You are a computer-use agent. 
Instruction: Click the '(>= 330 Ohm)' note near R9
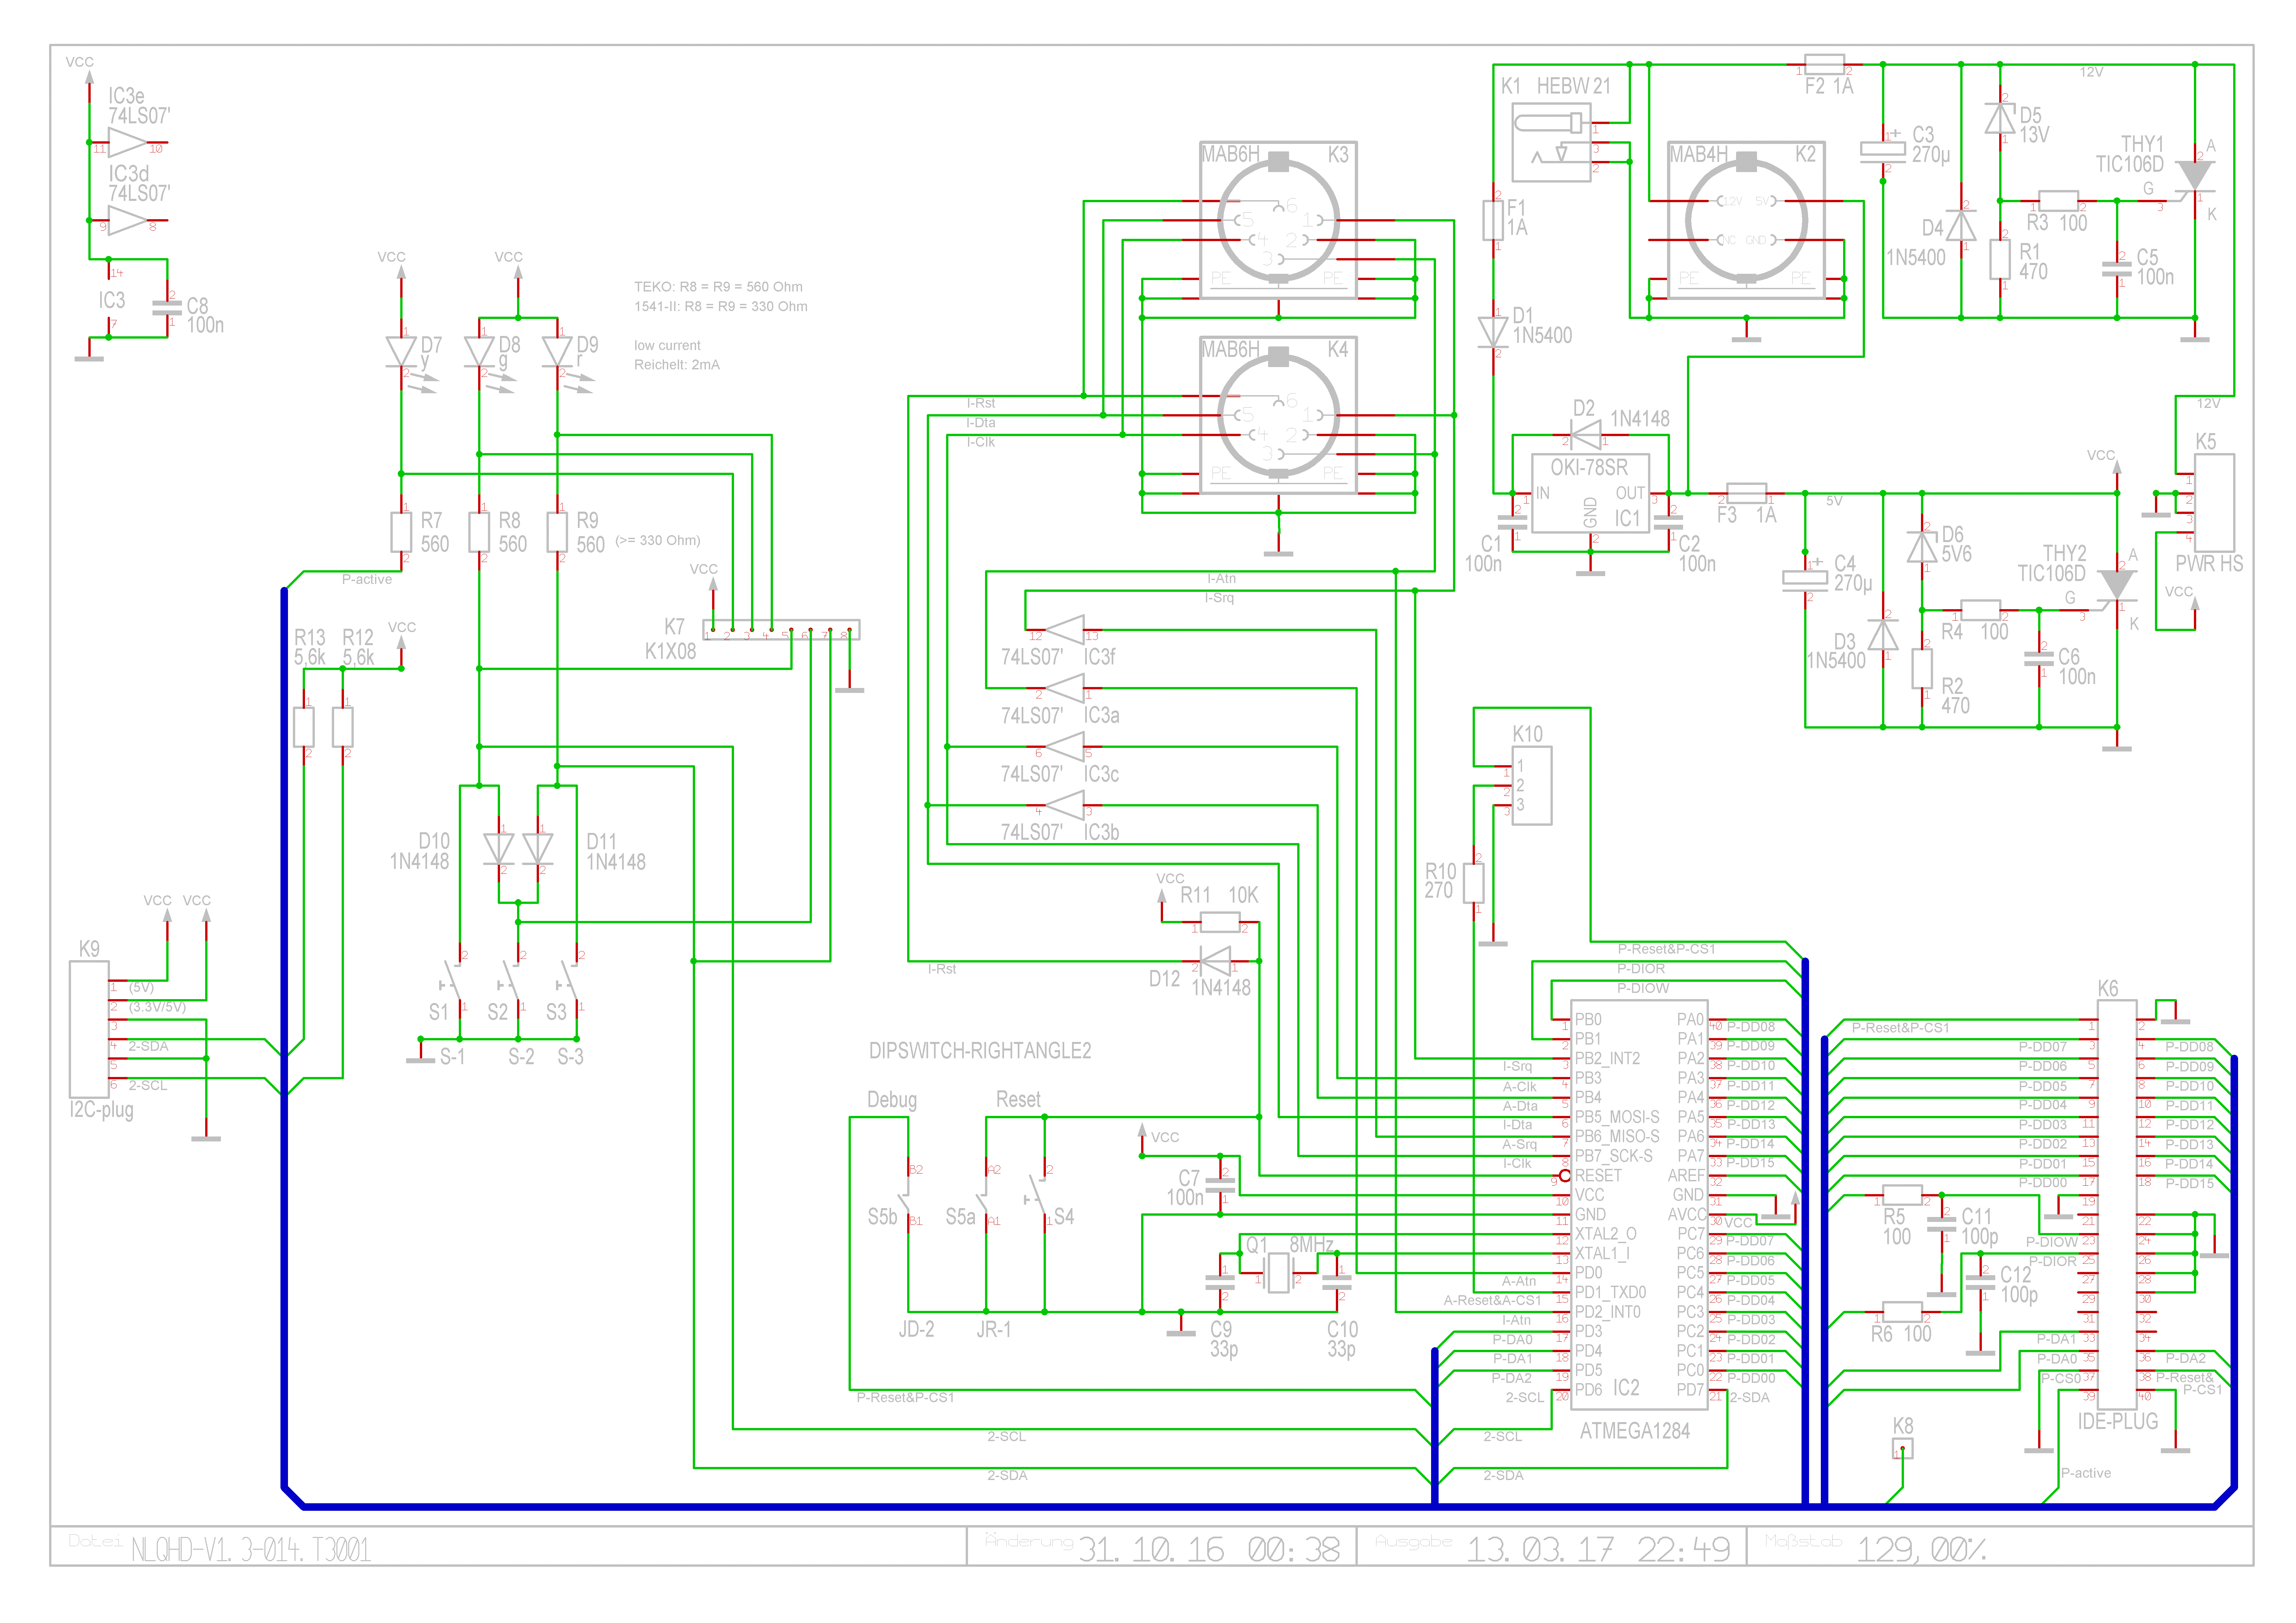tap(658, 541)
